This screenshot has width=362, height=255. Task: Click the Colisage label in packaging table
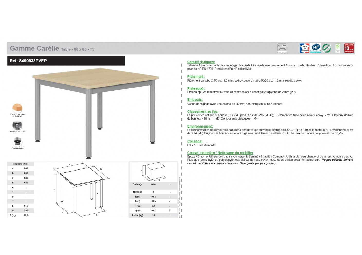(137, 184)
